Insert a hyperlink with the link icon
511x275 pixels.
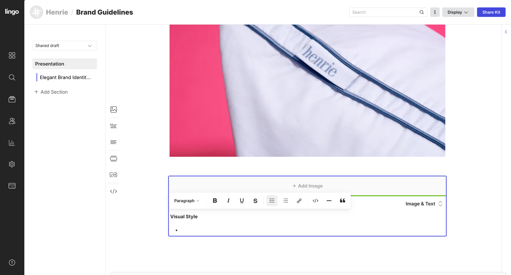tap(299, 201)
